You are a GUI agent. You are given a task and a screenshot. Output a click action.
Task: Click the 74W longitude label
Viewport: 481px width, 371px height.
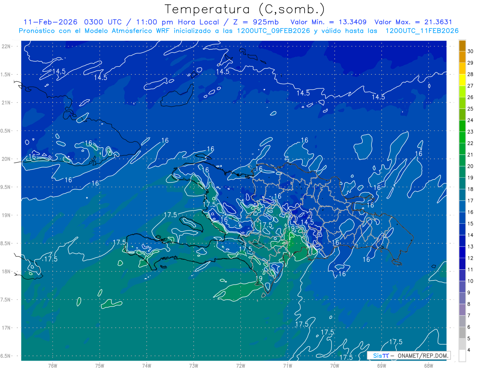[x=147, y=366]
